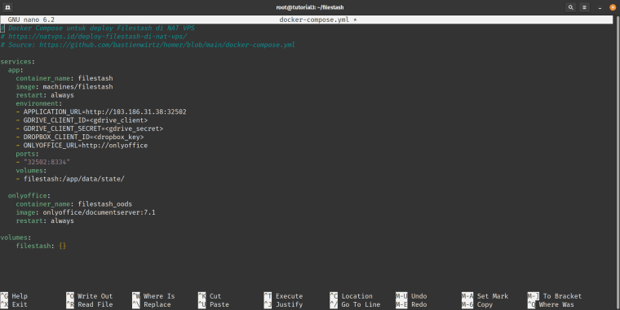Click the GDRIVE_CLIENT_ID line
This screenshot has height=310, width=620.
coord(82,120)
